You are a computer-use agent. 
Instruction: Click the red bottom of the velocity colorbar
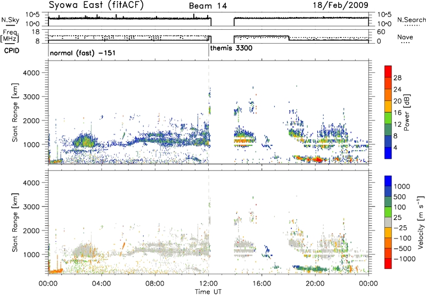(388, 264)
